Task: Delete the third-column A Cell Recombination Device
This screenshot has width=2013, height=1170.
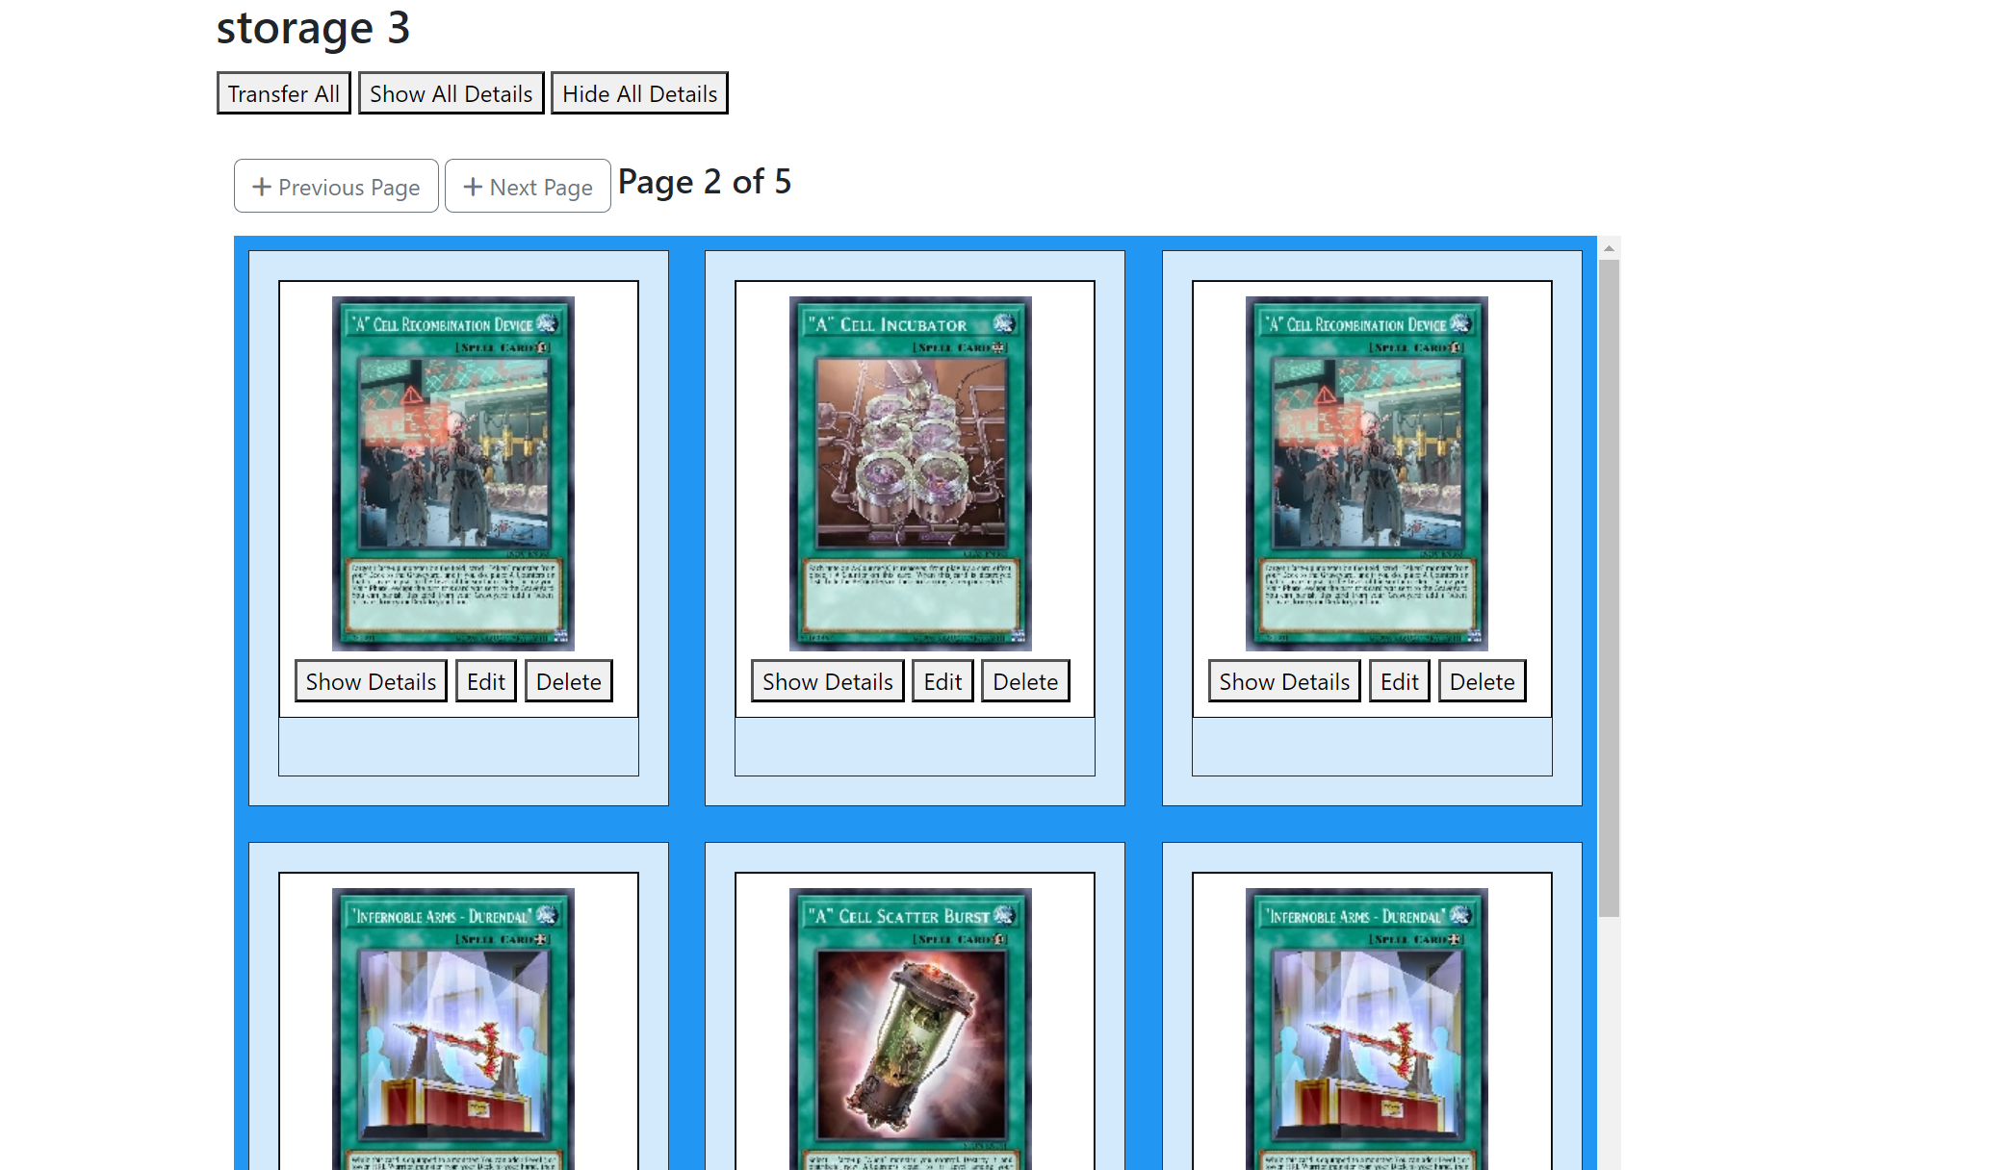Action: pos(1482,681)
